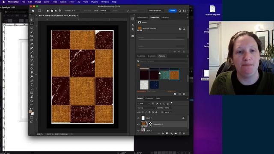The image size is (274, 154).
Task: Open layer filter Kind dropdown
Action: (144, 104)
